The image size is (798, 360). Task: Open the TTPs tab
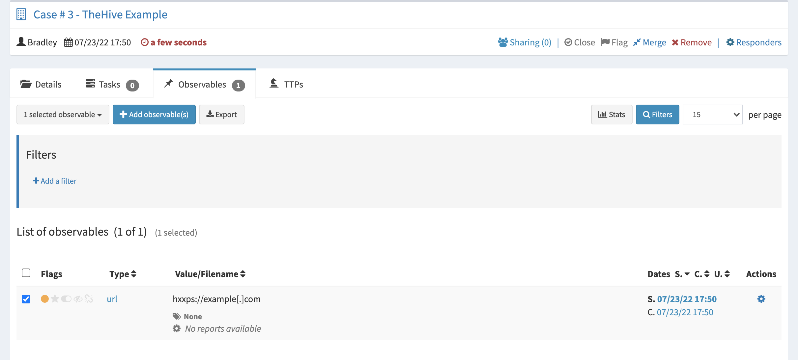(286, 84)
